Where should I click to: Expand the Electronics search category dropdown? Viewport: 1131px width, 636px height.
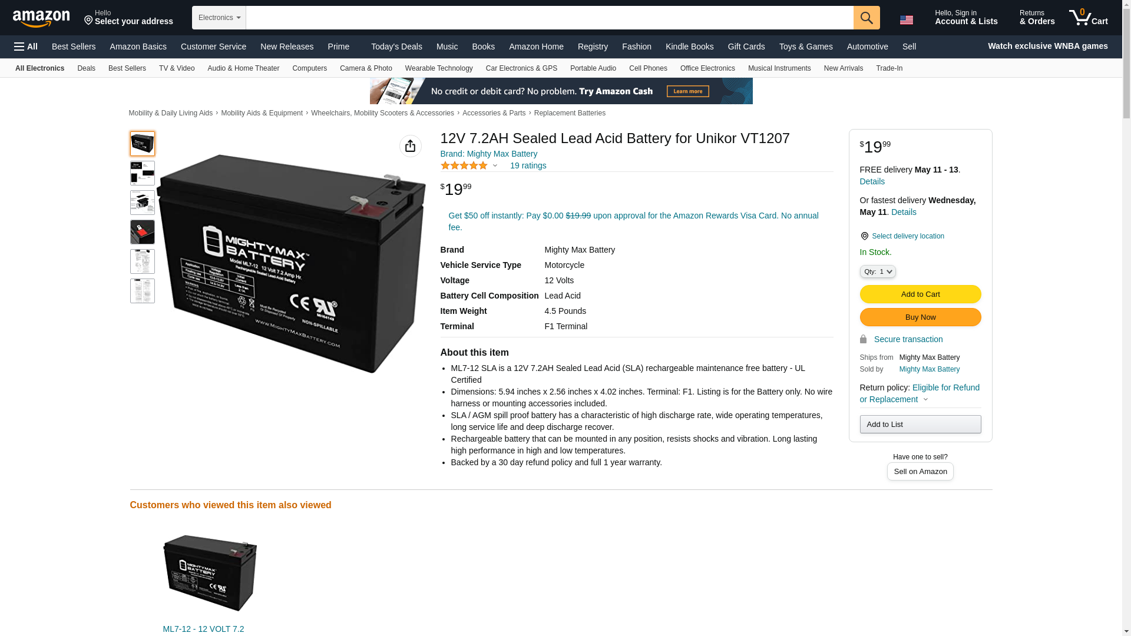pyautogui.click(x=219, y=18)
